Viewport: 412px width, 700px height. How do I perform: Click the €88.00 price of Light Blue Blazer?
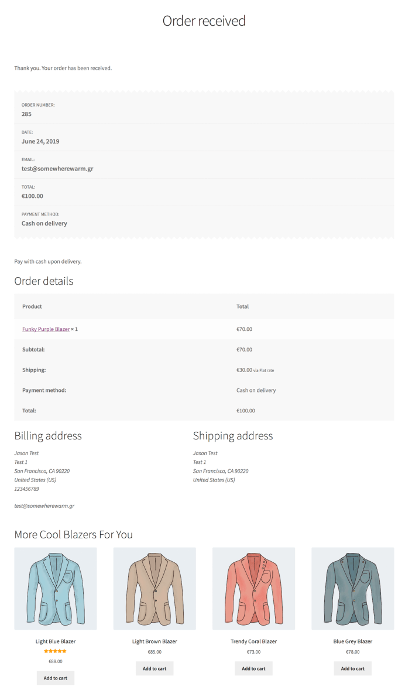[x=55, y=661]
